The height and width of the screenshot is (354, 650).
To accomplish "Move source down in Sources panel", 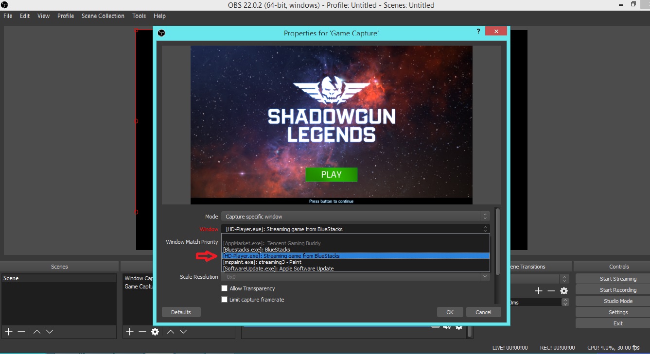I will pos(183,332).
